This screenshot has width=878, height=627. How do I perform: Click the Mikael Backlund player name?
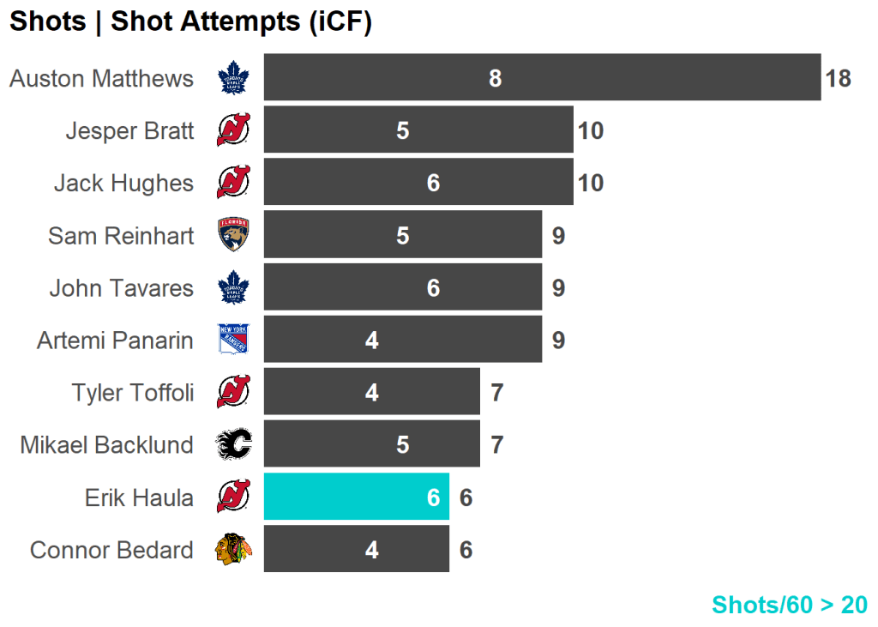(x=106, y=445)
